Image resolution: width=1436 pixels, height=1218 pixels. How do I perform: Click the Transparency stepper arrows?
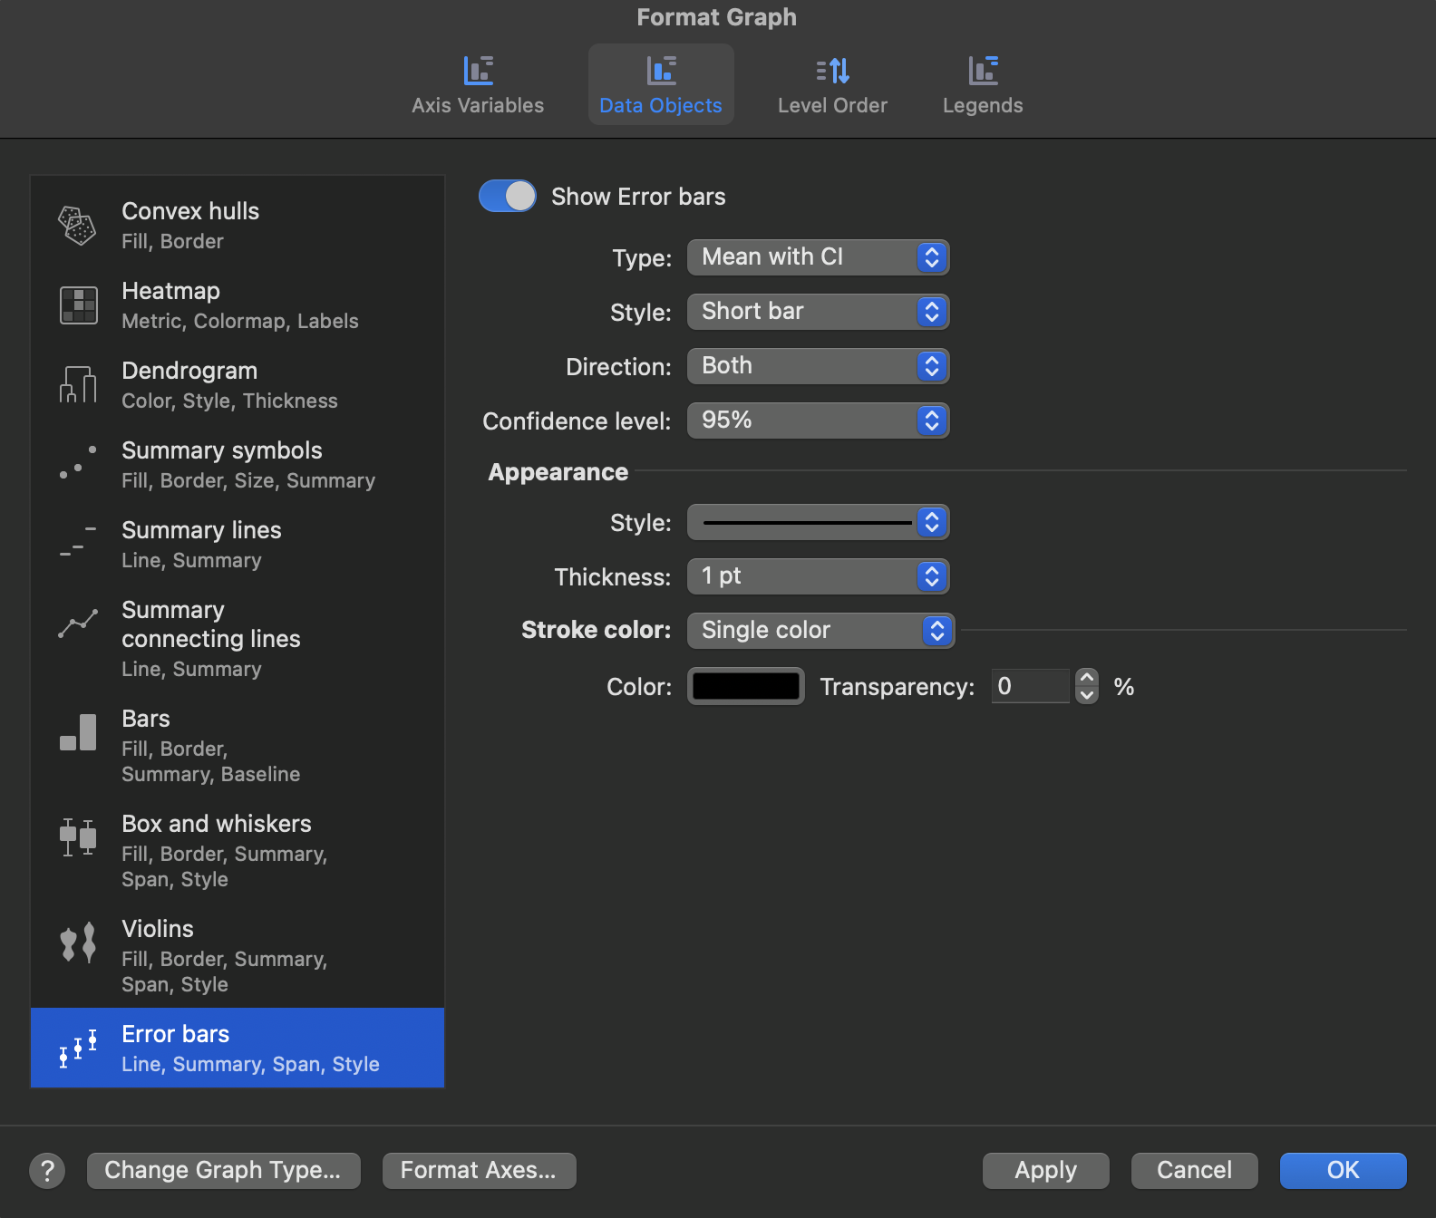point(1087,686)
